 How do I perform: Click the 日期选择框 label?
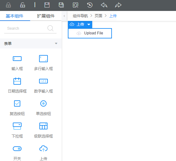click(x=17, y=91)
